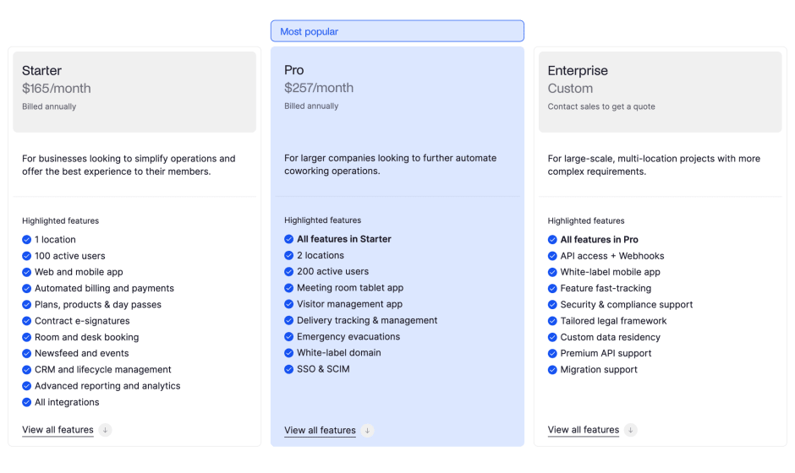The height and width of the screenshot is (473, 795).
Task: Click the checkmark beside "API access + Webhooks"
Action: (552, 256)
